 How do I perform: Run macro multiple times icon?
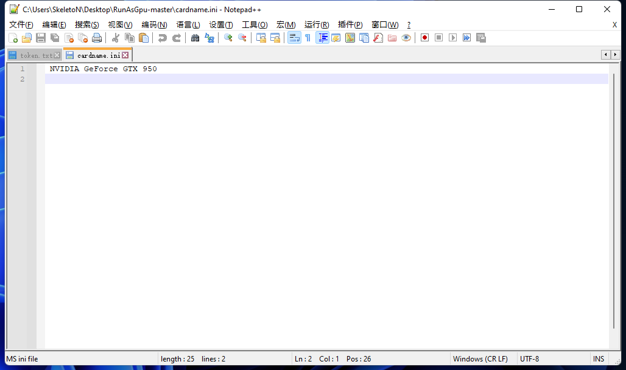coord(466,38)
